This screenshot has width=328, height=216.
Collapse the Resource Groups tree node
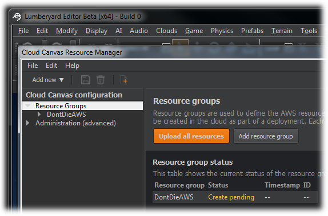click(x=28, y=105)
